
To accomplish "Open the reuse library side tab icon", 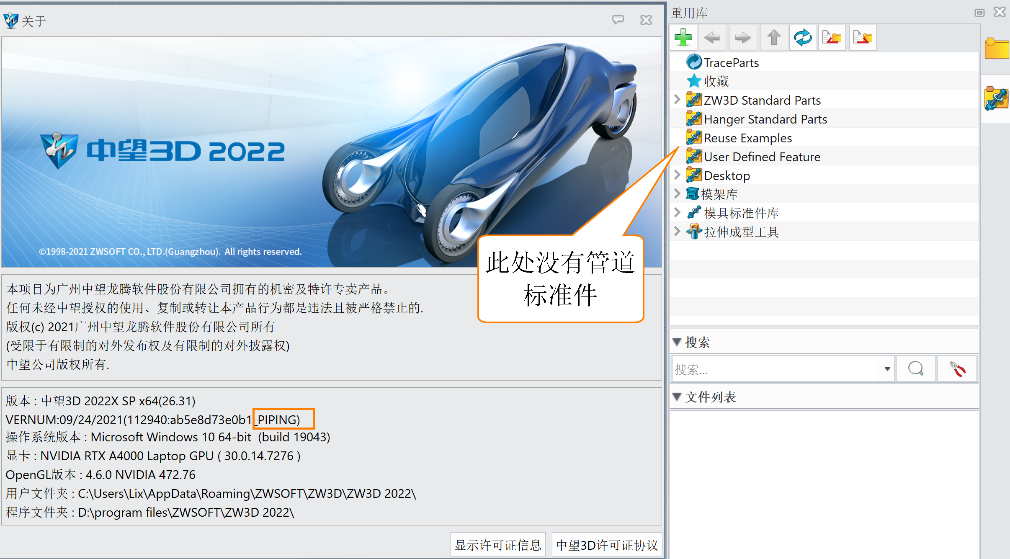I will pyautogui.click(x=997, y=98).
